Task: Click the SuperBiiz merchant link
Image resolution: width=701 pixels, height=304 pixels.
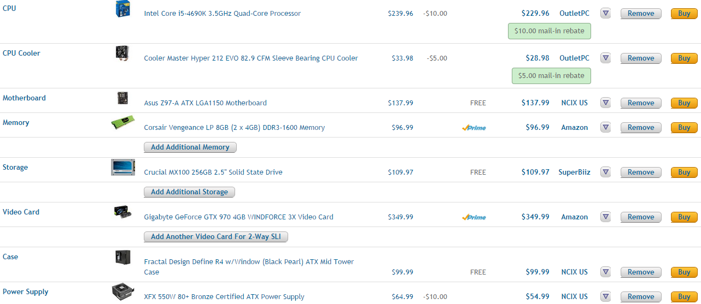Action: [x=574, y=172]
